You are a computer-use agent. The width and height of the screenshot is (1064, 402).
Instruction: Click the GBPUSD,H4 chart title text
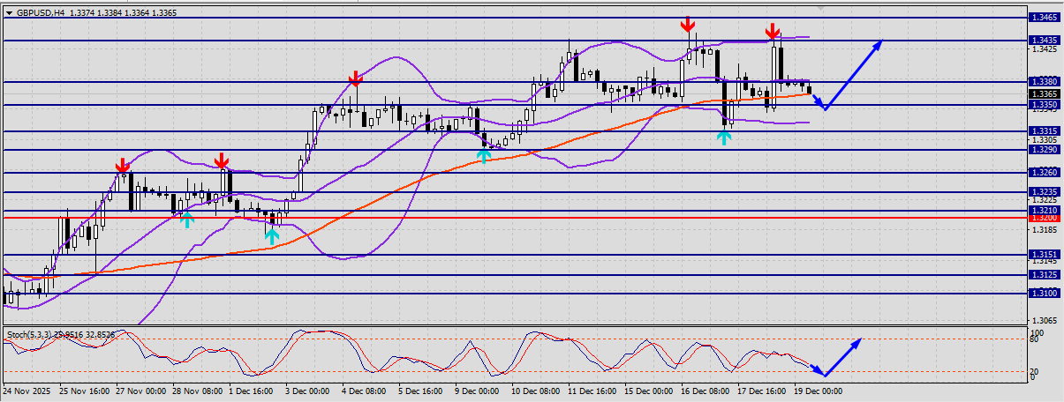pyautogui.click(x=41, y=13)
